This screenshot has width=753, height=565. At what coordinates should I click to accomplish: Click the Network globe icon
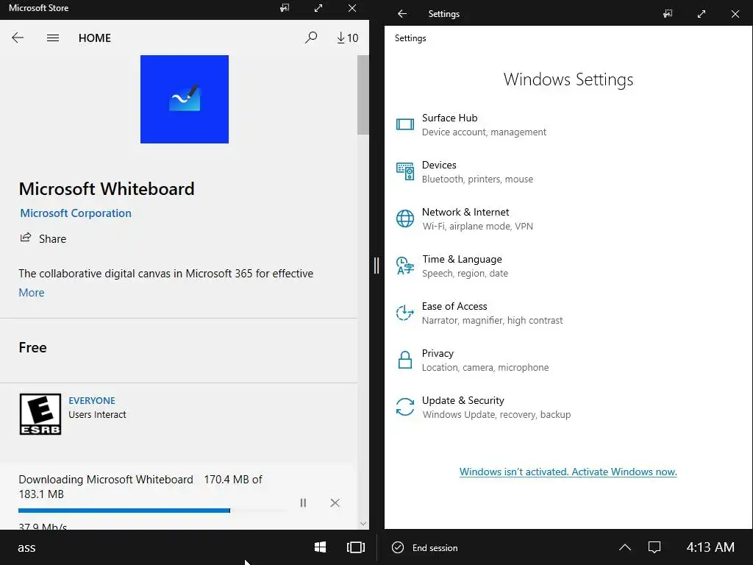pyautogui.click(x=405, y=218)
